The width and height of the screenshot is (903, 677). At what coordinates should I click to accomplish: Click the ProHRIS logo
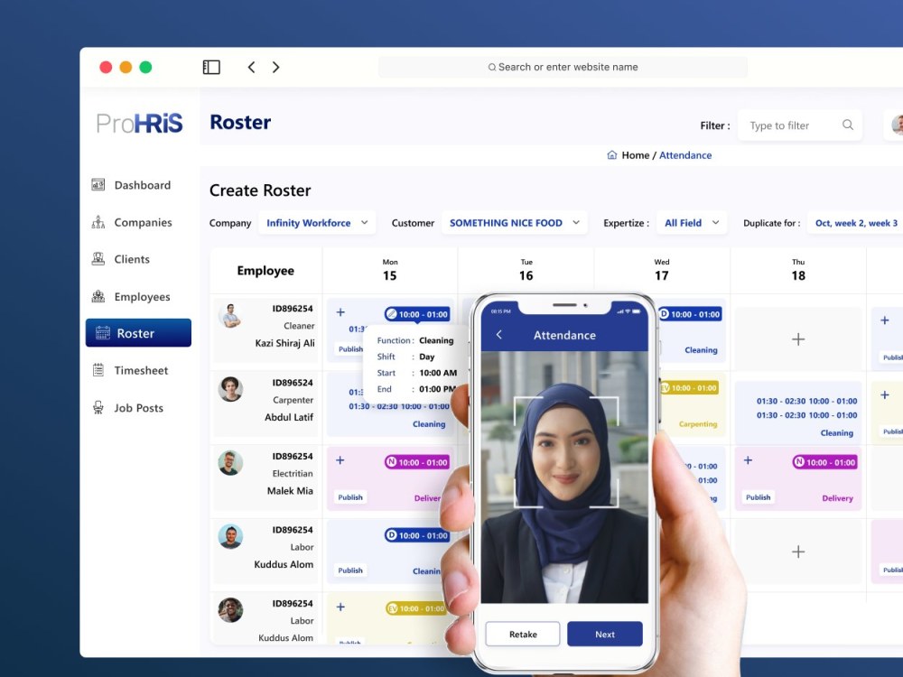click(x=139, y=123)
